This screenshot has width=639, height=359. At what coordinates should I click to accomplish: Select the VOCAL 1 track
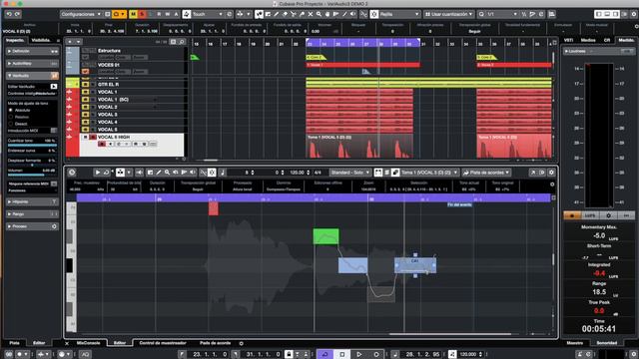(x=108, y=92)
